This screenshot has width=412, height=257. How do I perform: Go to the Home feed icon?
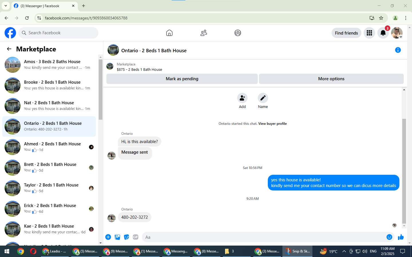pyautogui.click(x=169, y=33)
